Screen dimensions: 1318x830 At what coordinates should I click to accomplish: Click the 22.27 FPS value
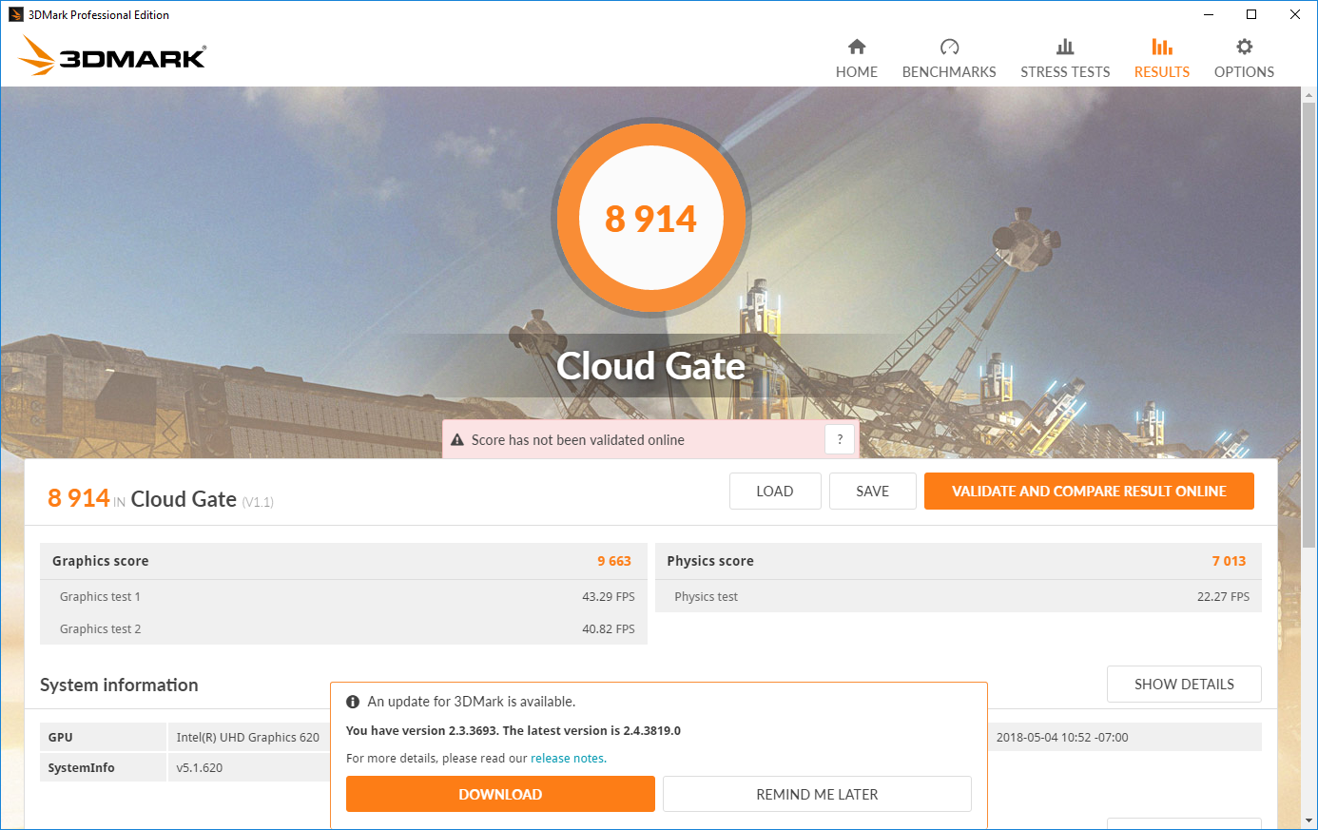coord(1223,596)
